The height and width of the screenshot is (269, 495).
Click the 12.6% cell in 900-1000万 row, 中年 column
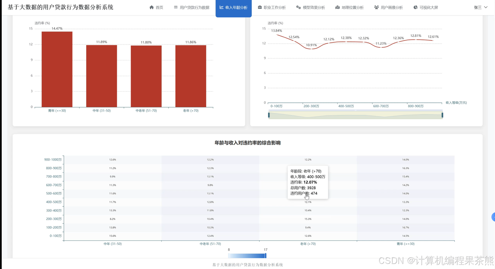(x=113, y=160)
